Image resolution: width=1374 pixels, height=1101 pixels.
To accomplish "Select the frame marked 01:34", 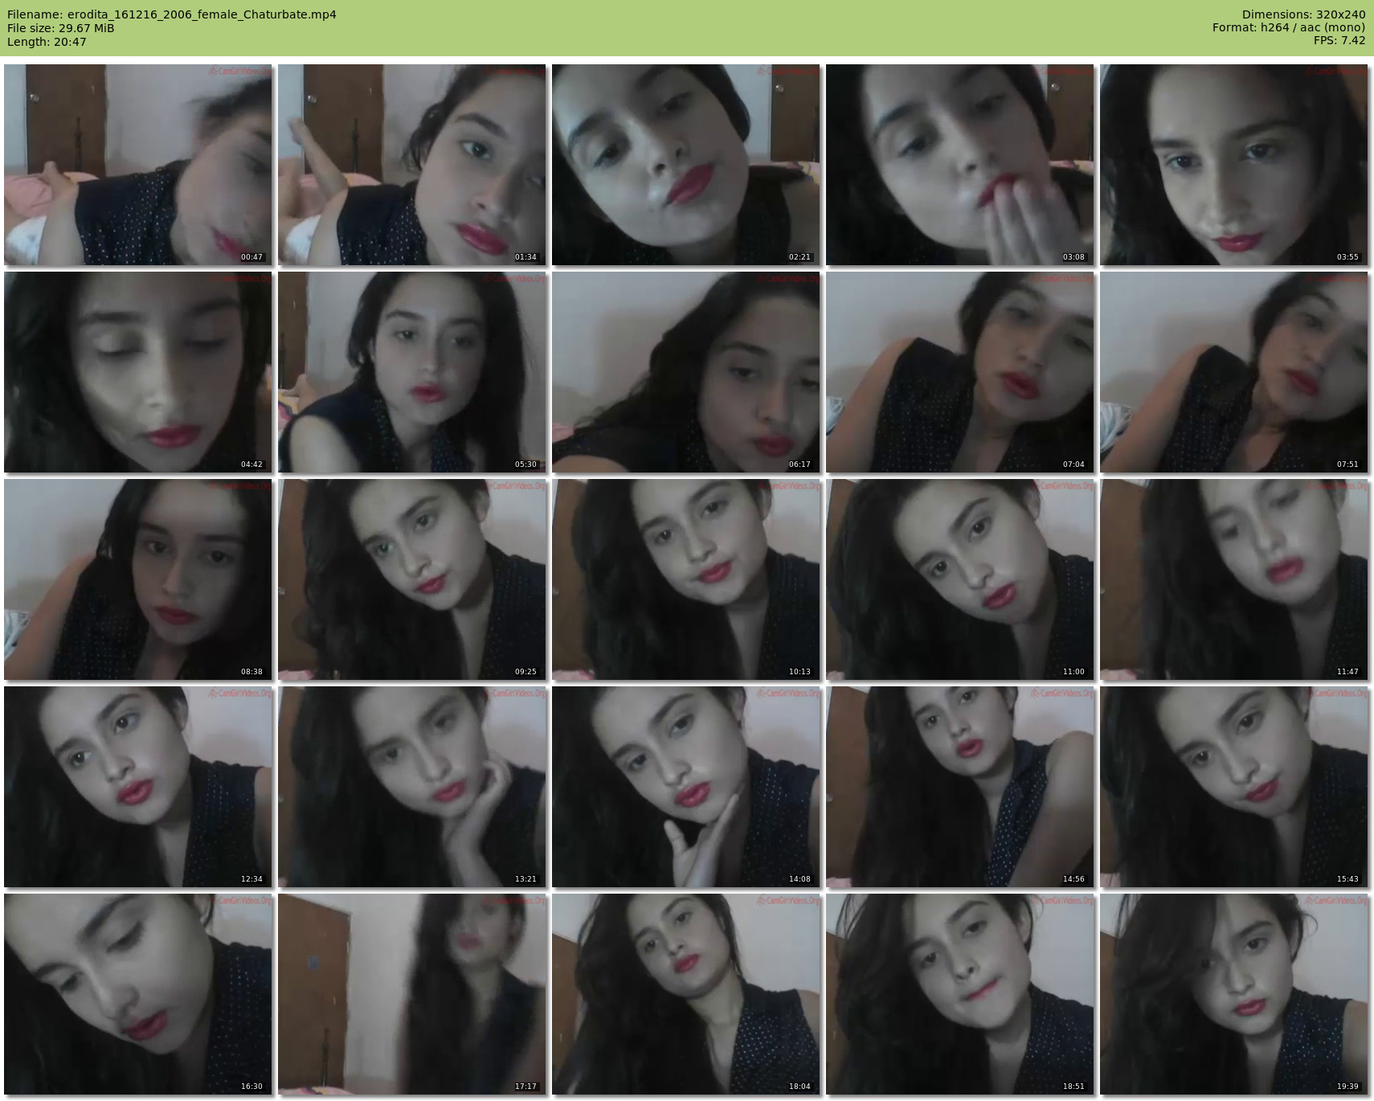I will (x=411, y=165).
